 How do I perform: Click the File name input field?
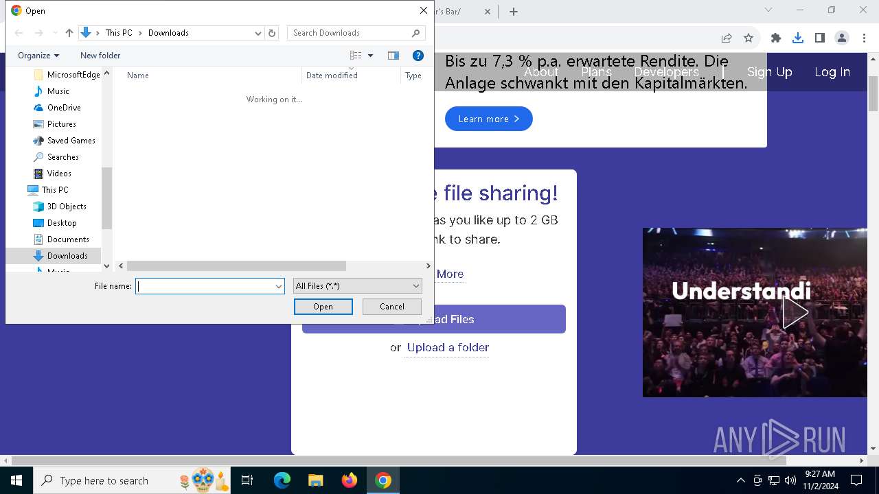(205, 286)
